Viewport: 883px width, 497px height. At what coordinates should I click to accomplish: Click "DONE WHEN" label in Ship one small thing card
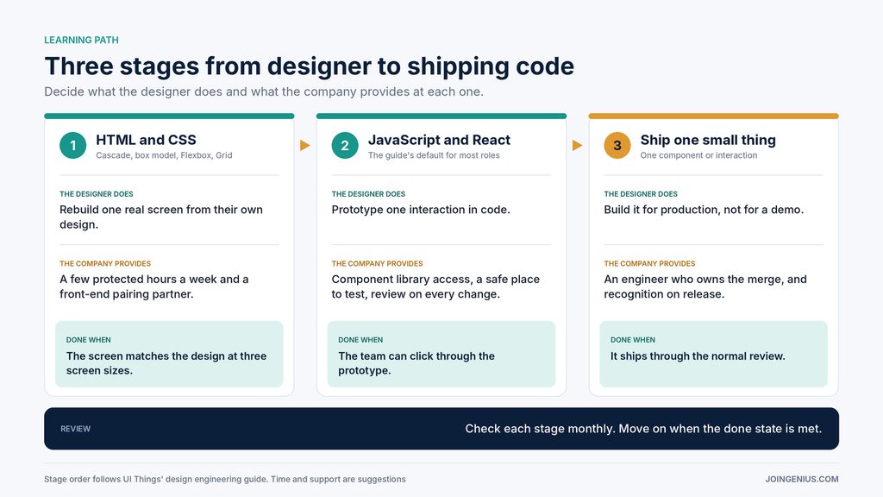(633, 340)
